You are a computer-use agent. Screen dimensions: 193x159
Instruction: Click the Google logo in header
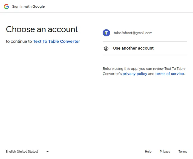(6, 6)
